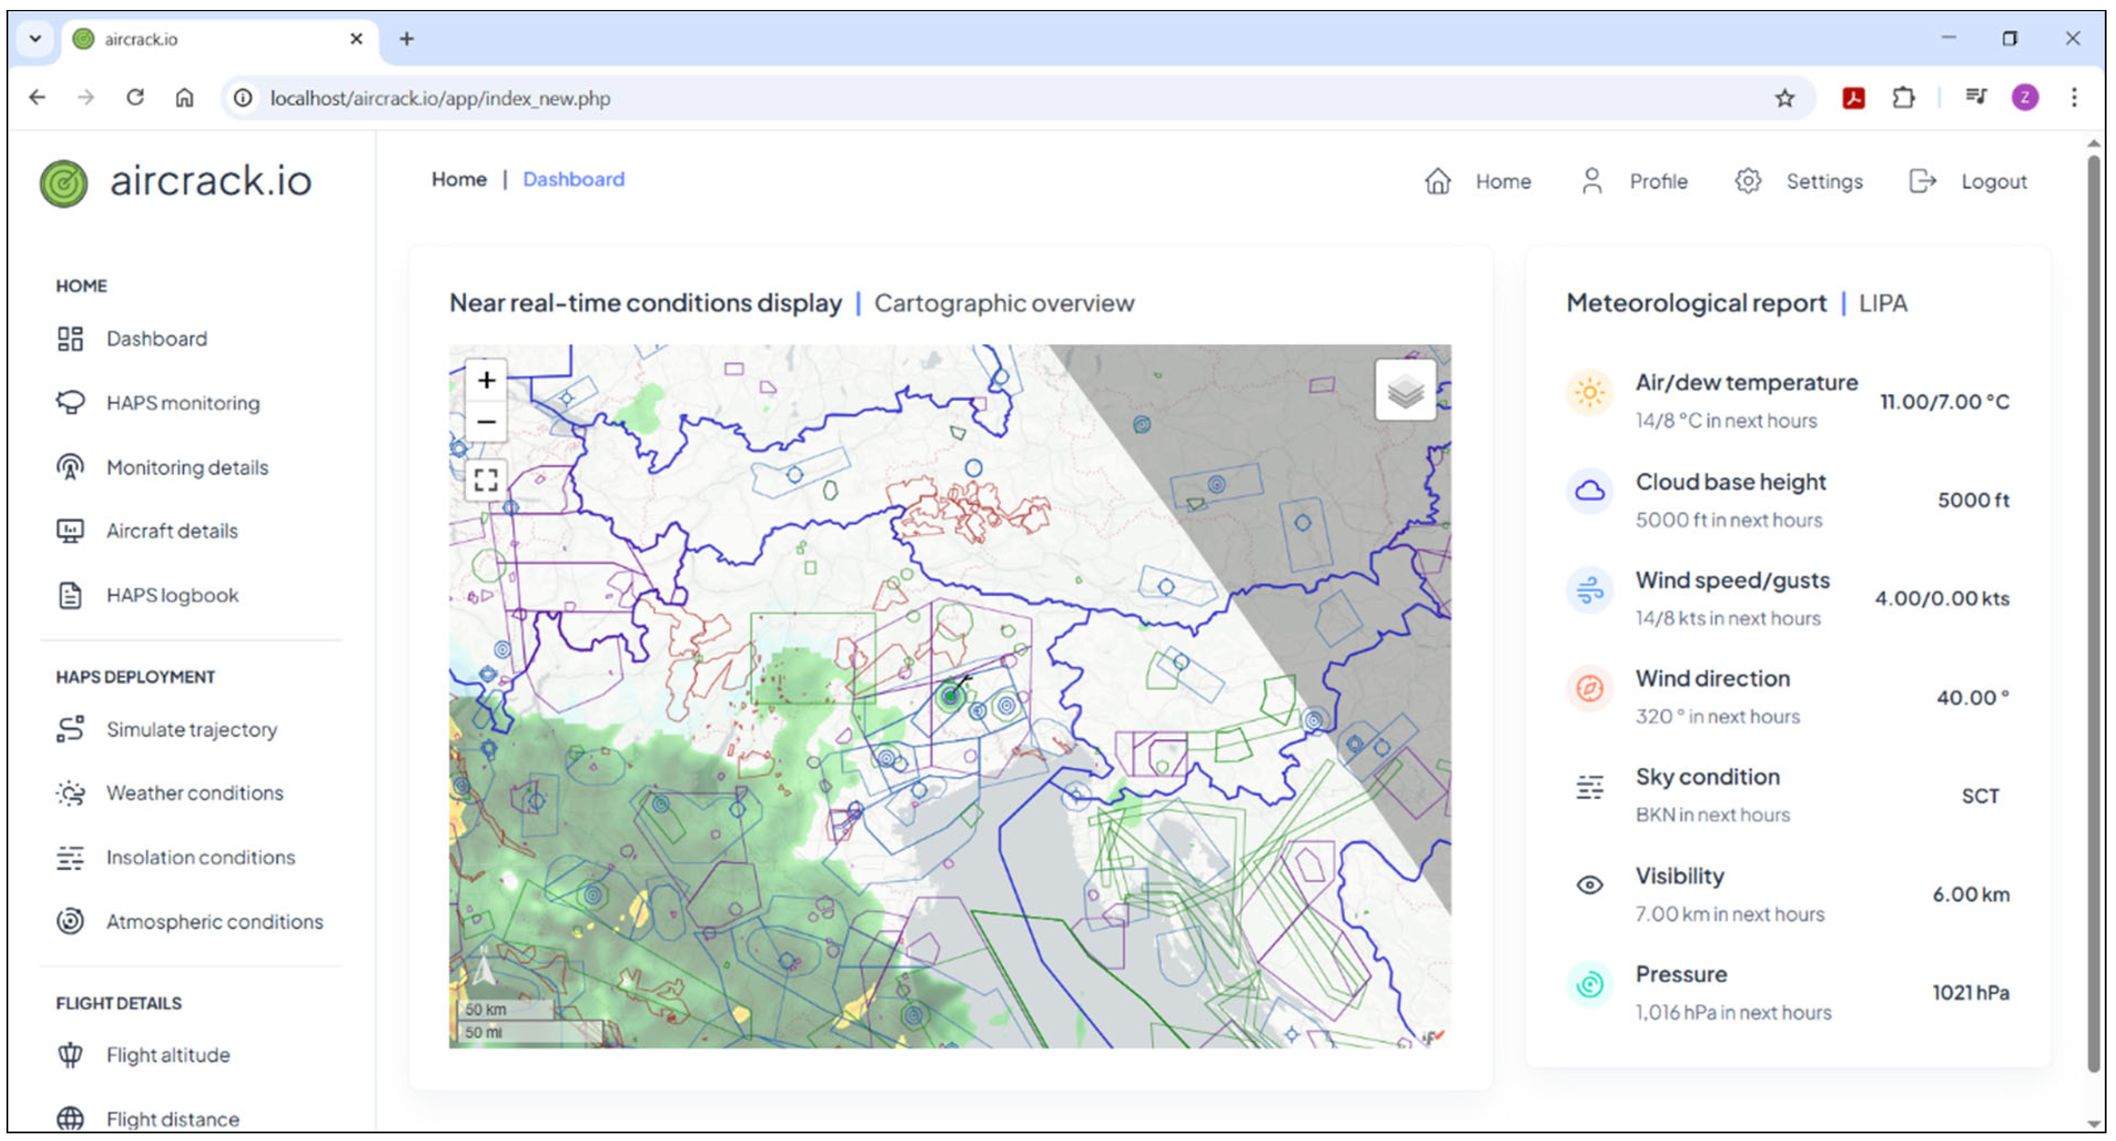Open Monitoring details in sidebar
This screenshot has height=1141, width=2116.
pyautogui.click(x=186, y=467)
